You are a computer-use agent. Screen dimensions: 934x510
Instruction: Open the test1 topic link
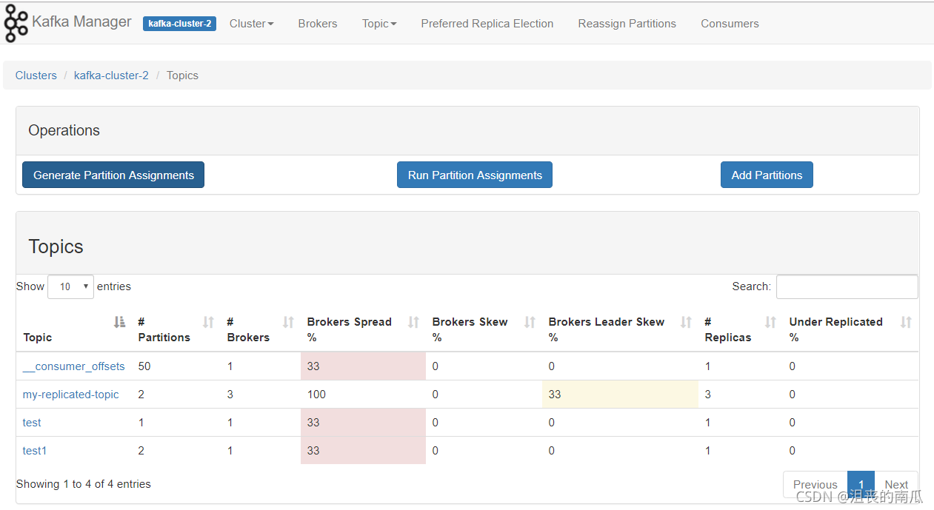pyautogui.click(x=35, y=451)
